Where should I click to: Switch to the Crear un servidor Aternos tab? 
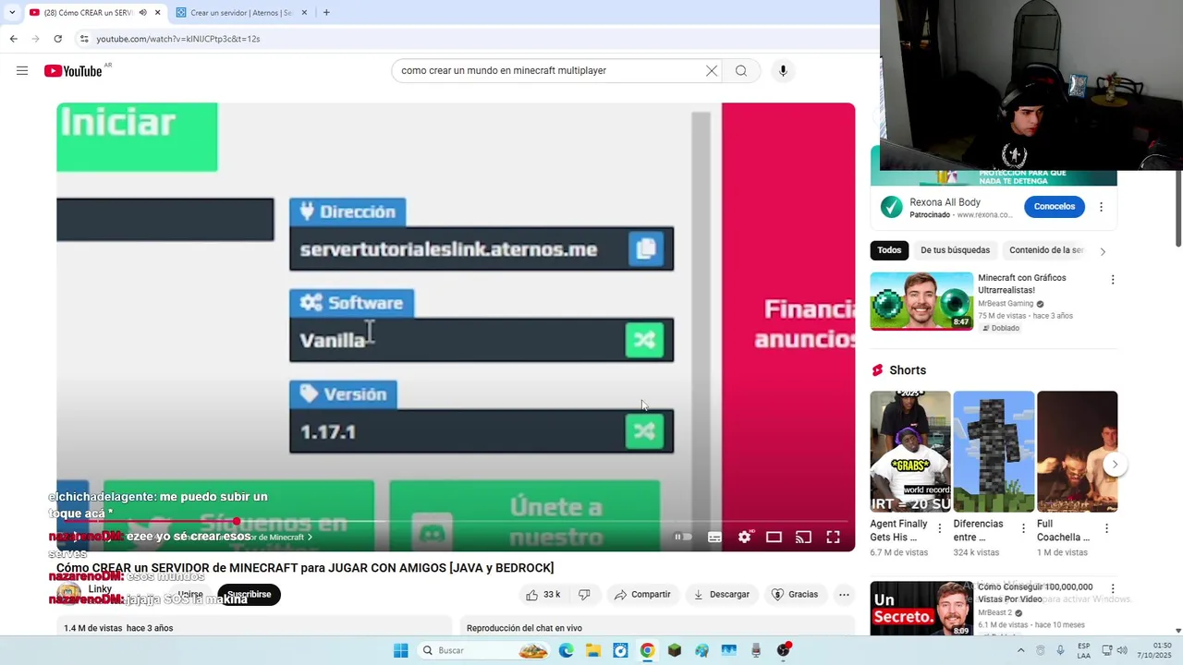coord(240,13)
